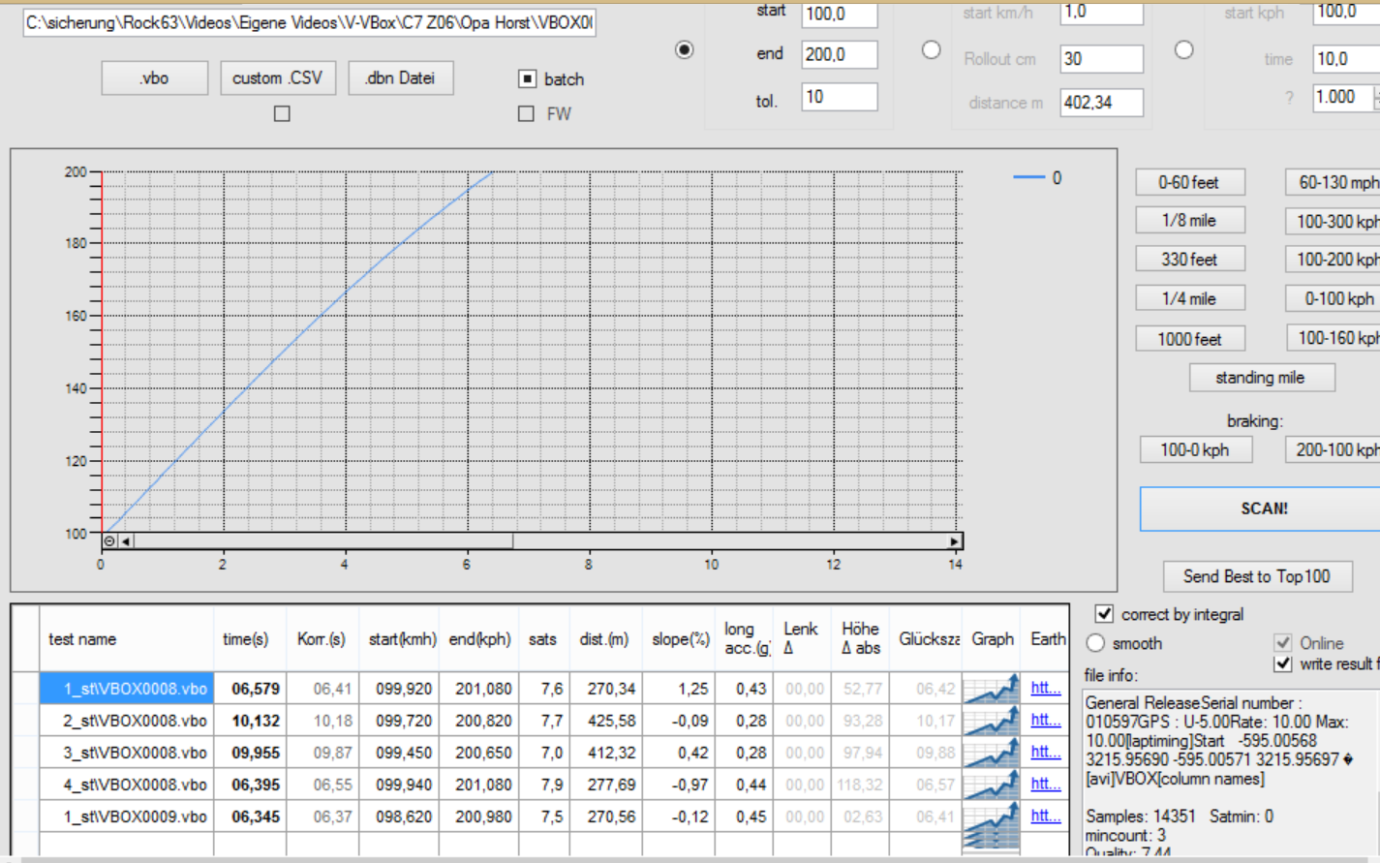Select the smooth radio button
This screenshot has width=1380, height=863.
click(x=1095, y=643)
